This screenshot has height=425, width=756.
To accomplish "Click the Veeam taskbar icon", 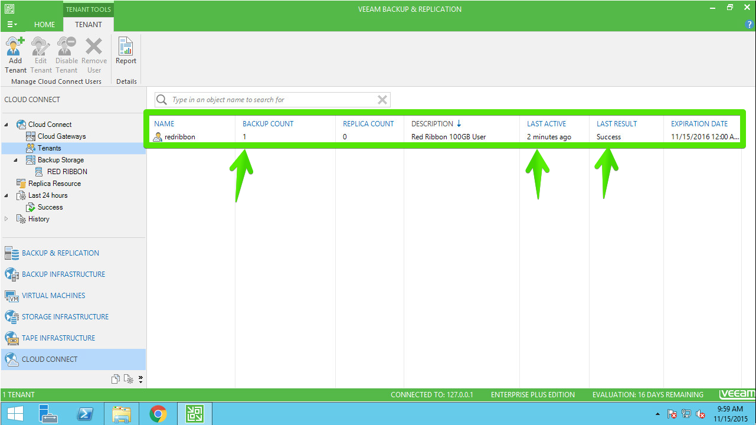I will coord(194,414).
